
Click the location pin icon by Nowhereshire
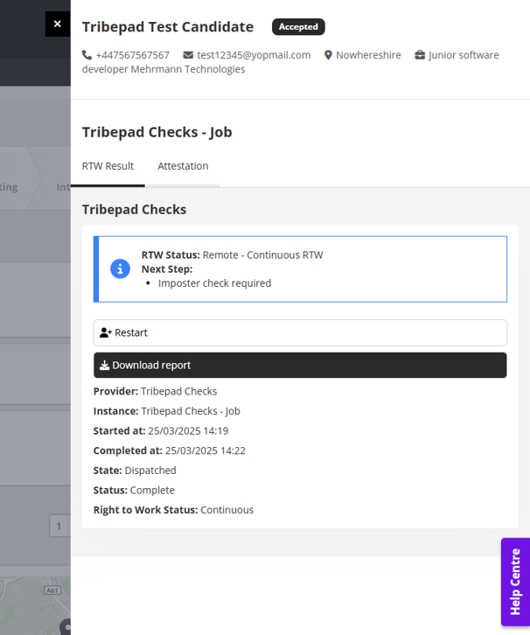pyautogui.click(x=328, y=55)
